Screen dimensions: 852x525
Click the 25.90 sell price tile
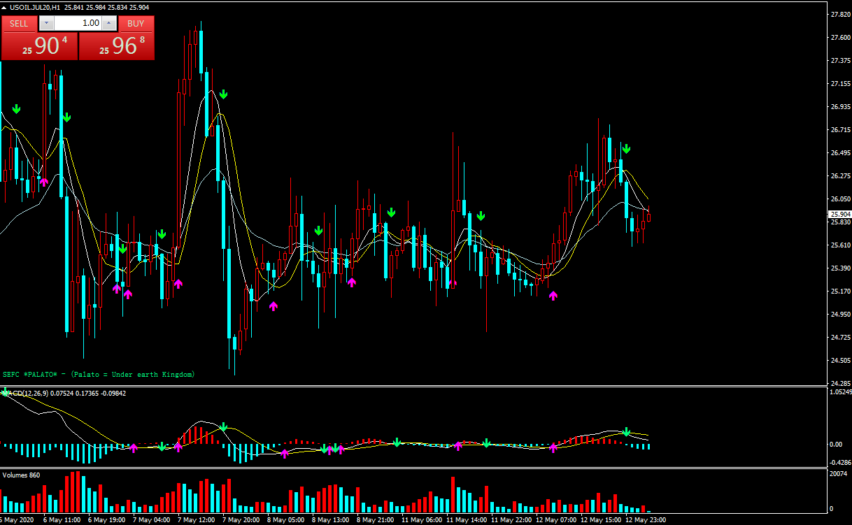(39, 46)
